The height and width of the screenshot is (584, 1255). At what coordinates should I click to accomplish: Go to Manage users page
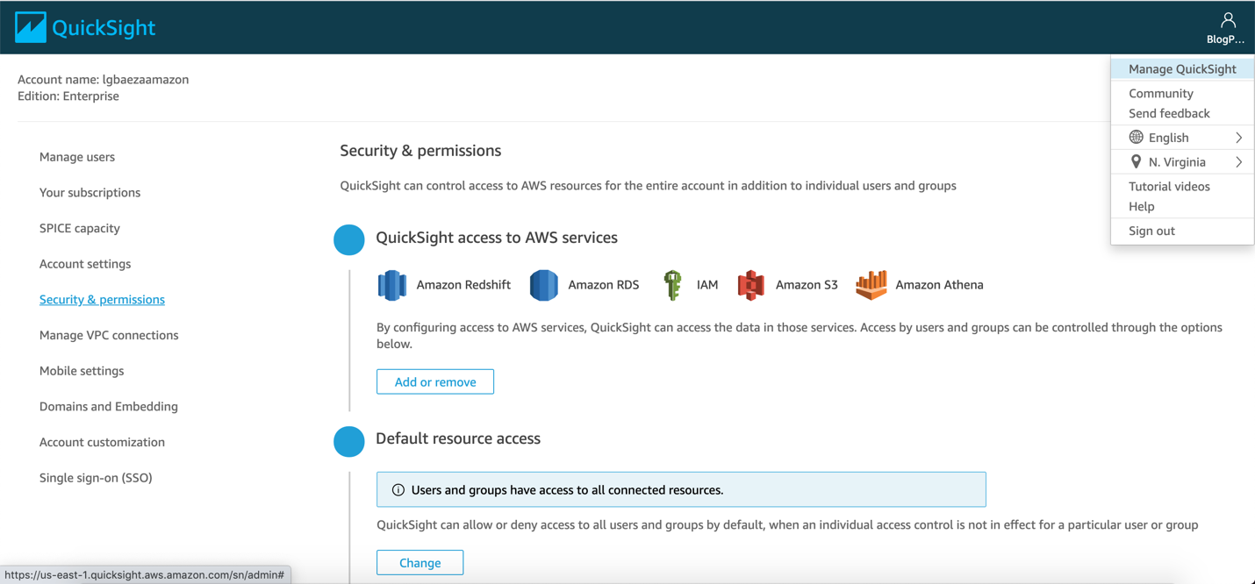tap(77, 157)
